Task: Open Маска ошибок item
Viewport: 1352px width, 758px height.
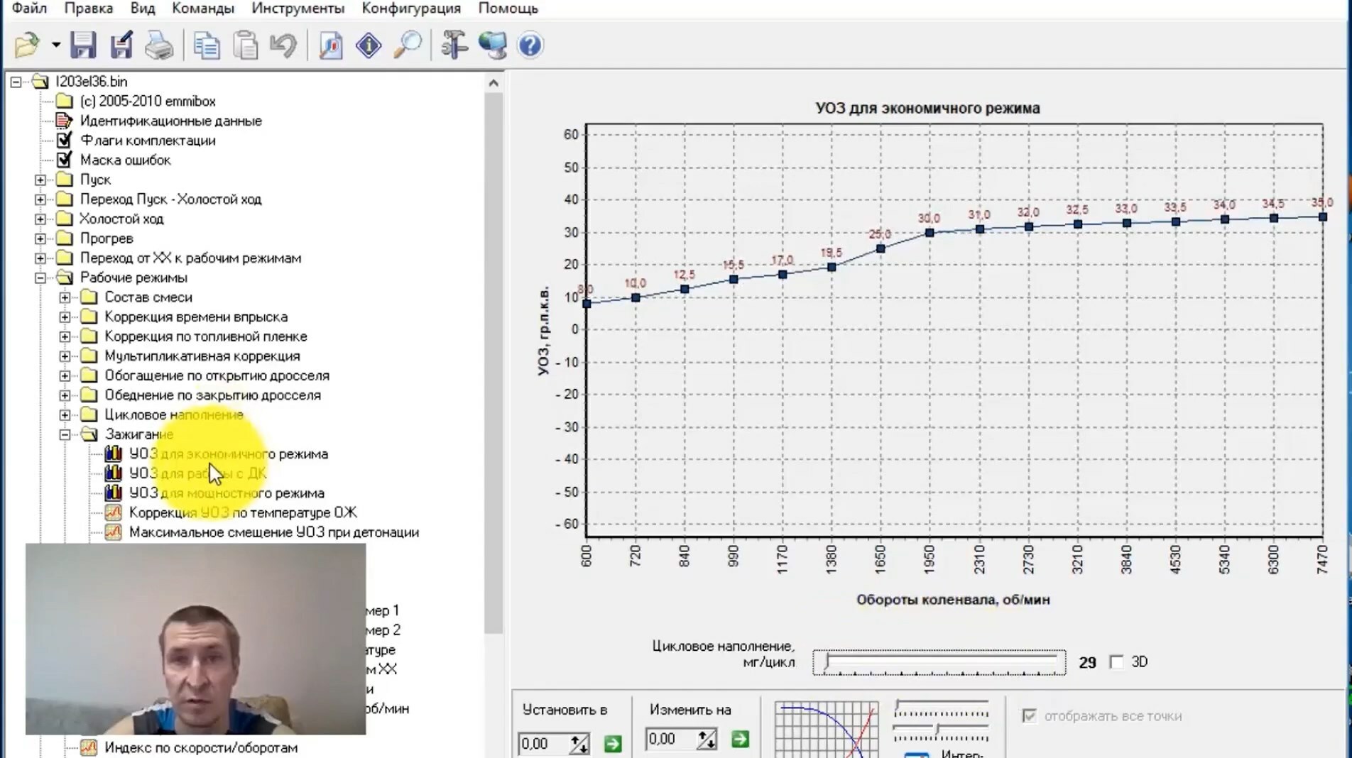Action: tap(125, 160)
